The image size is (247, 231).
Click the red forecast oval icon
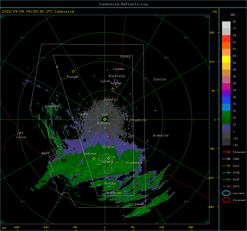tap(226, 200)
